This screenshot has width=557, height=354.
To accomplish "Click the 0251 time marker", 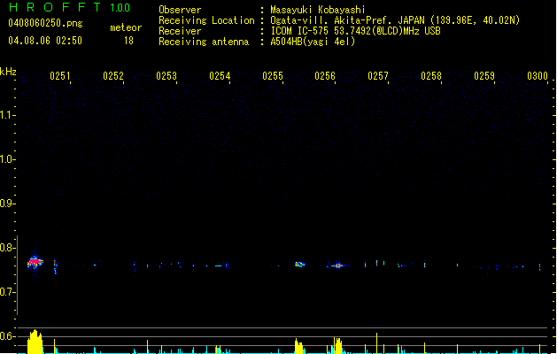I will [60, 76].
